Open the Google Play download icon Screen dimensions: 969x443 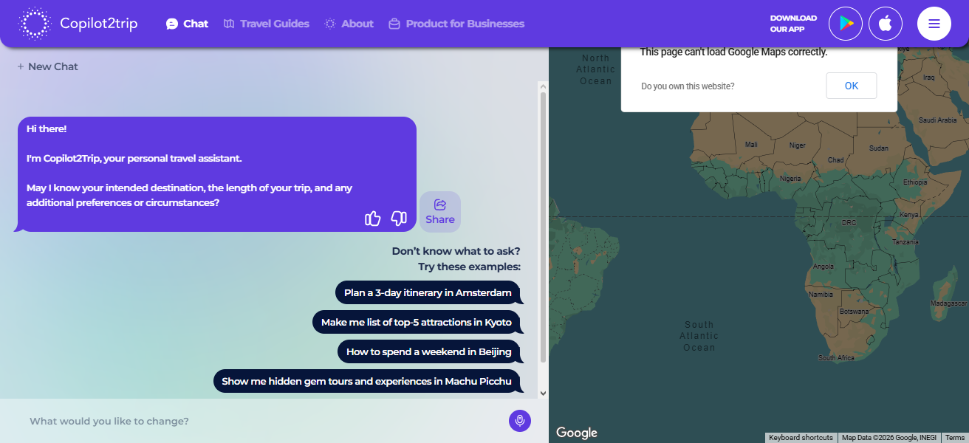846,24
